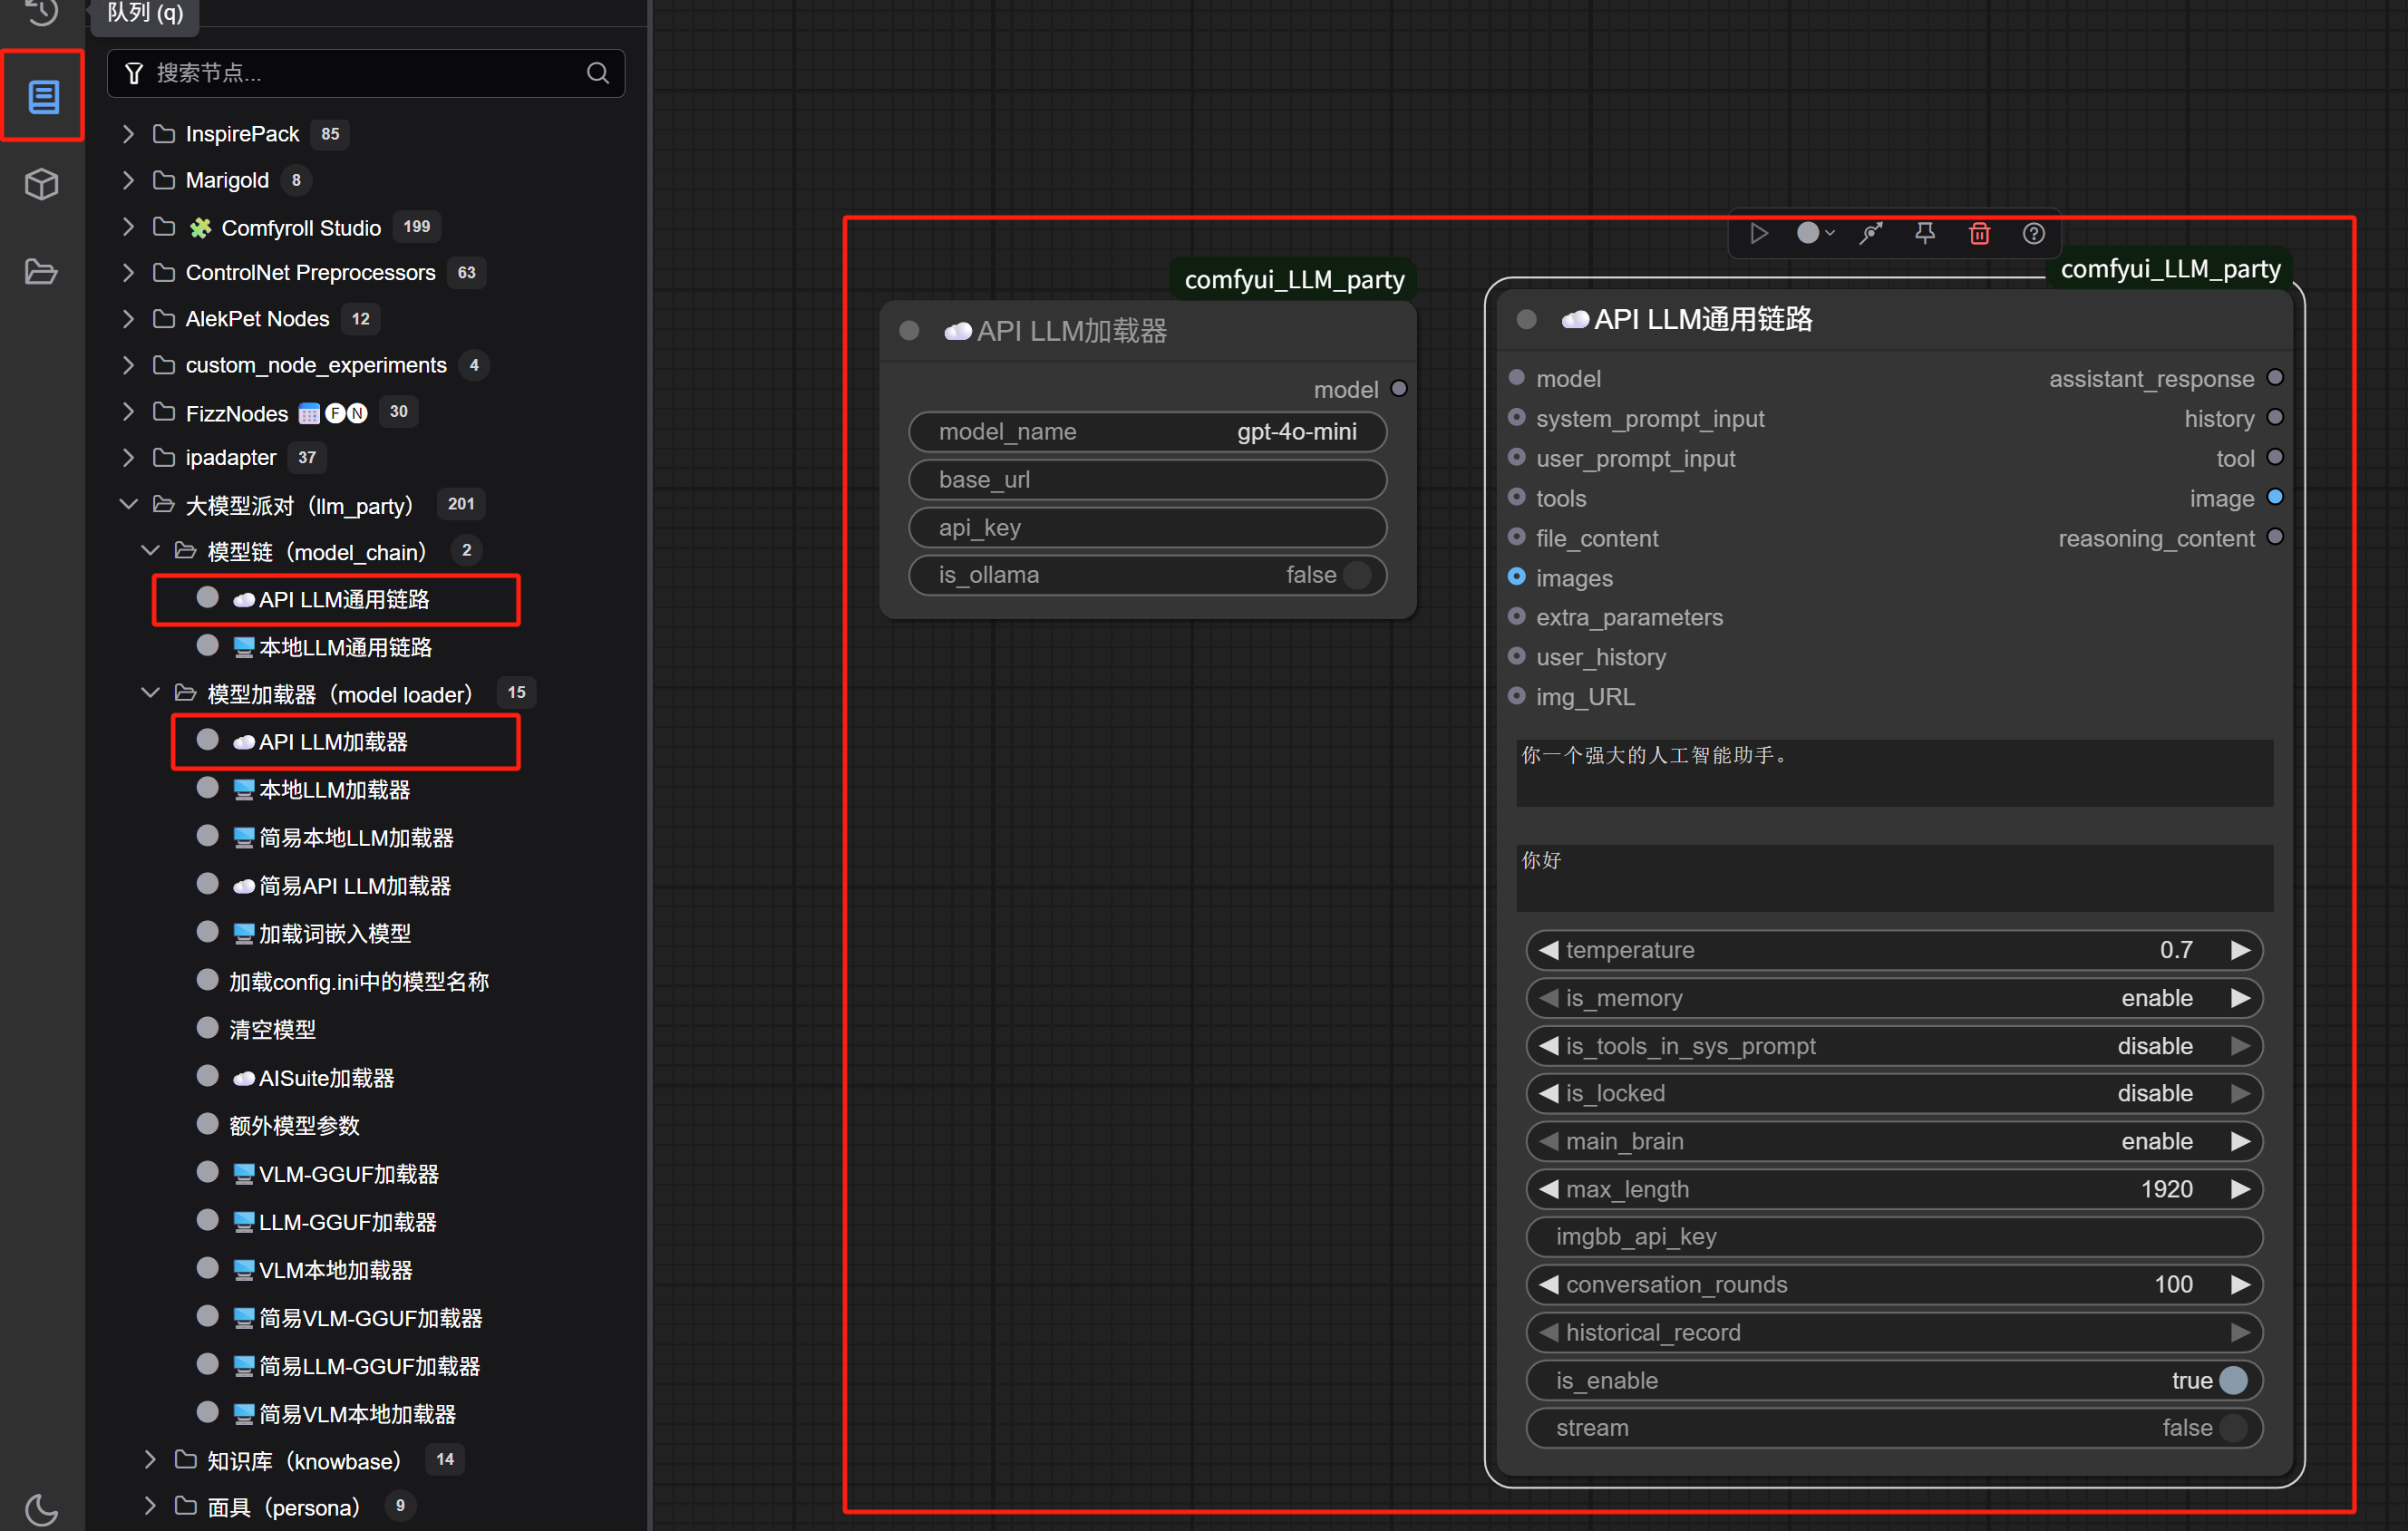Select API LLM通用链路 in node tree
Screen dimensions: 2408x1531
click(343, 599)
